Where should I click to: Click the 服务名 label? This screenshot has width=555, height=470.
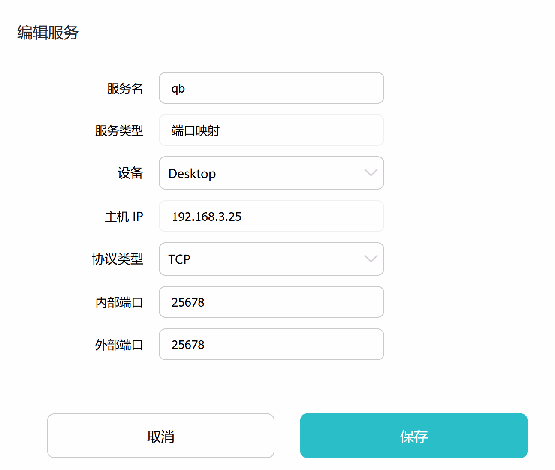tap(125, 88)
